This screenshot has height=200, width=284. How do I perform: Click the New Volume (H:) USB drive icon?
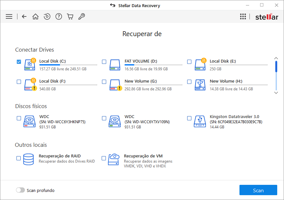tap(200, 85)
